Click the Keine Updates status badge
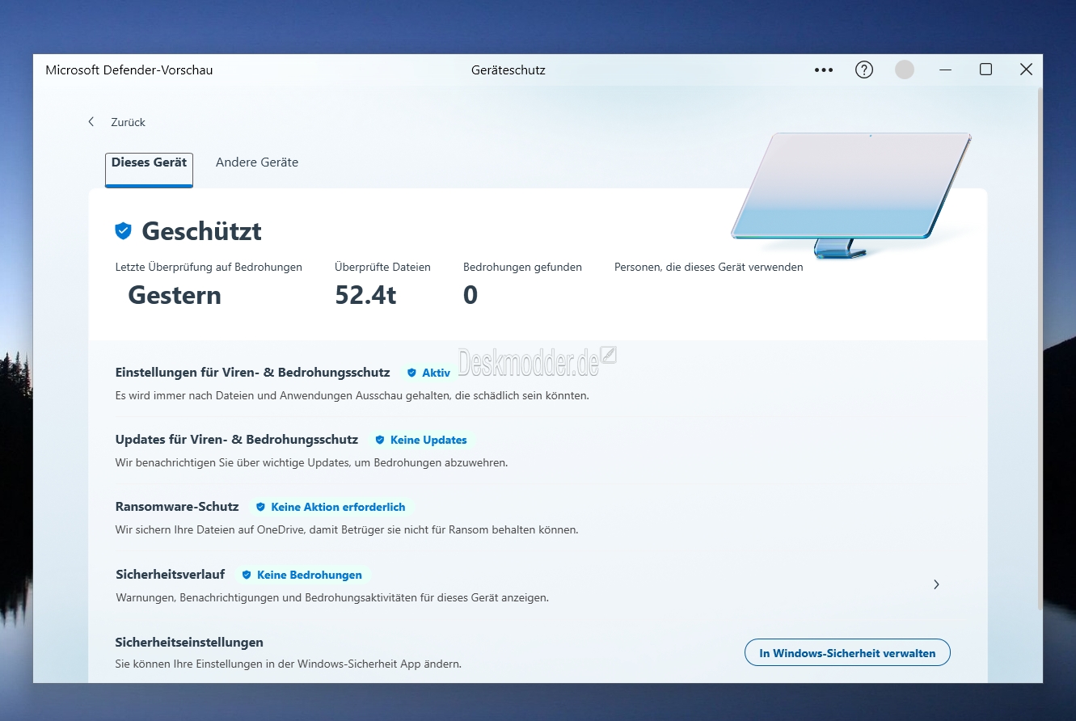The width and height of the screenshot is (1076, 721). (420, 440)
